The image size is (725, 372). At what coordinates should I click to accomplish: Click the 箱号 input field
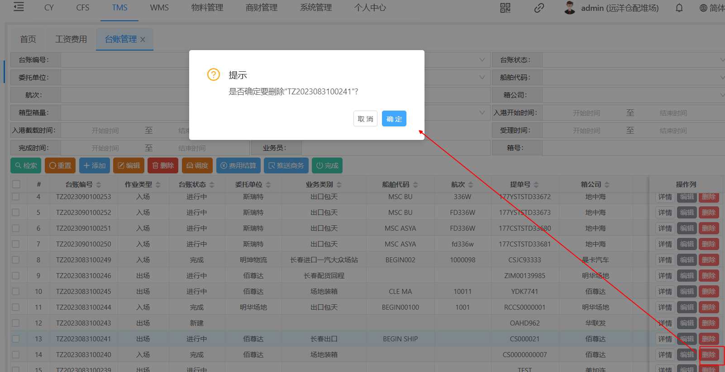click(x=634, y=148)
